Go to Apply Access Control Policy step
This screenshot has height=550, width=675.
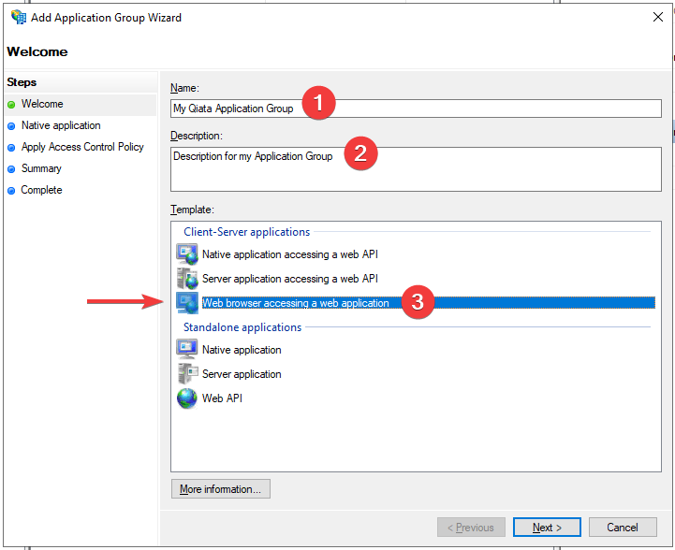82,147
